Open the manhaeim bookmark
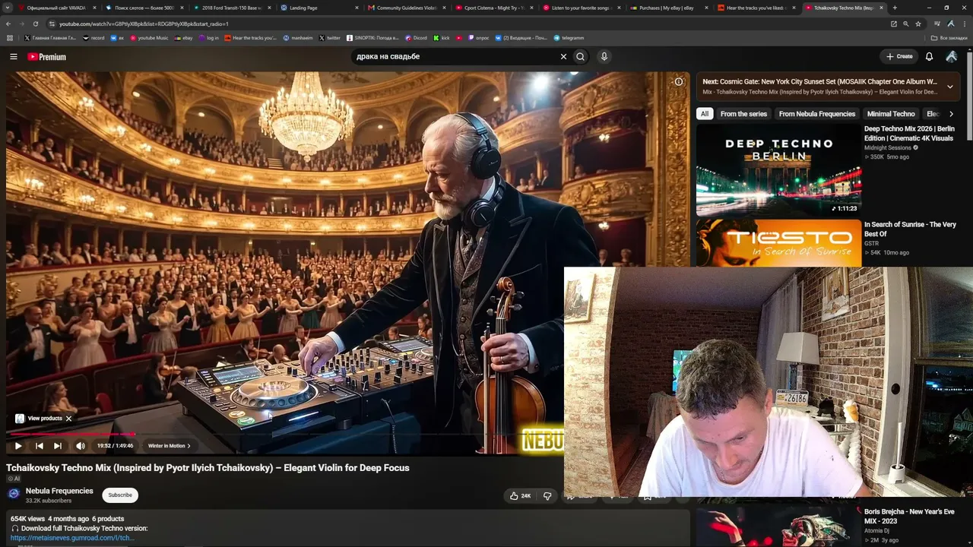The width and height of the screenshot is (973, 547). (297, 38)
